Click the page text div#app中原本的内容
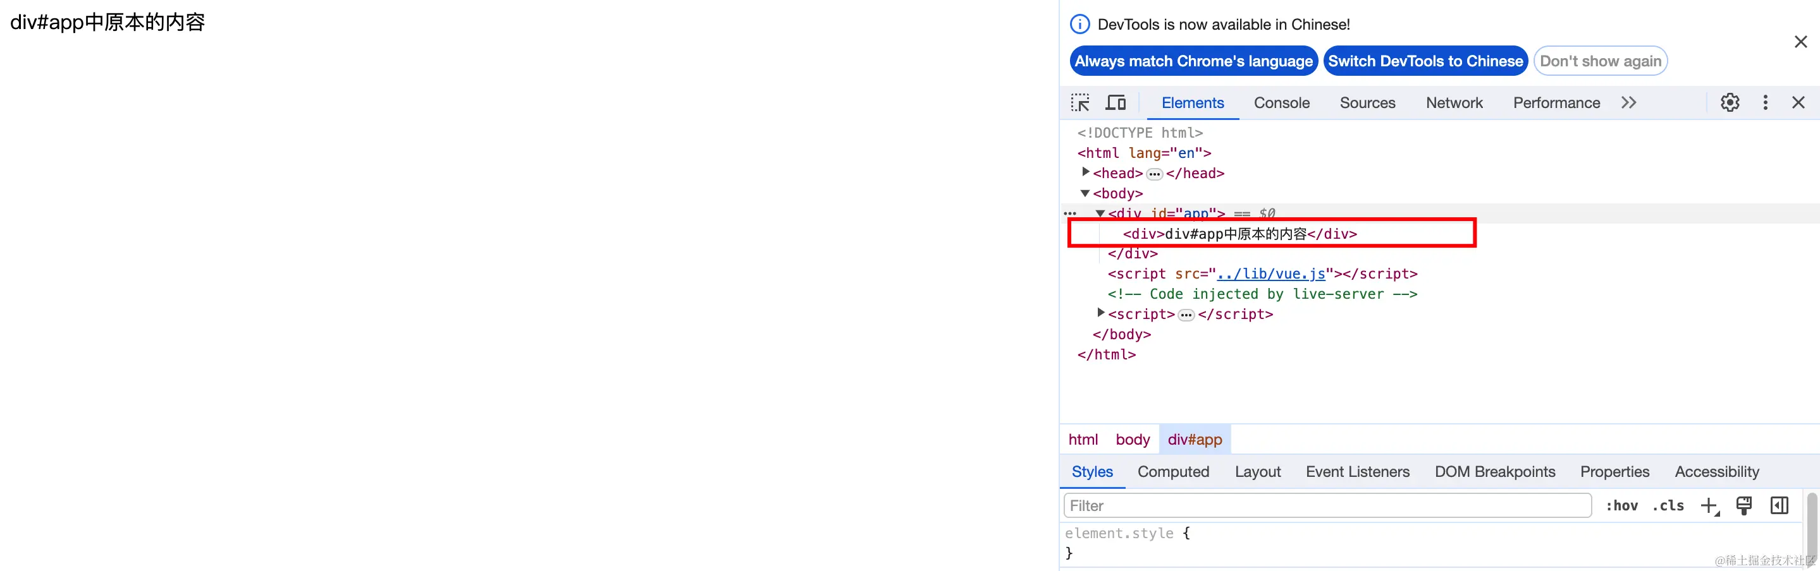 coord(108,23)
